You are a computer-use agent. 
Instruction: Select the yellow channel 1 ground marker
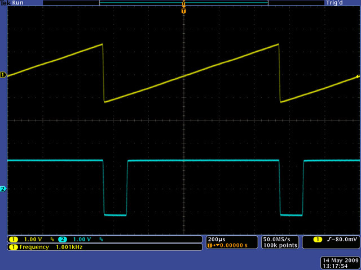click(3, 75)
